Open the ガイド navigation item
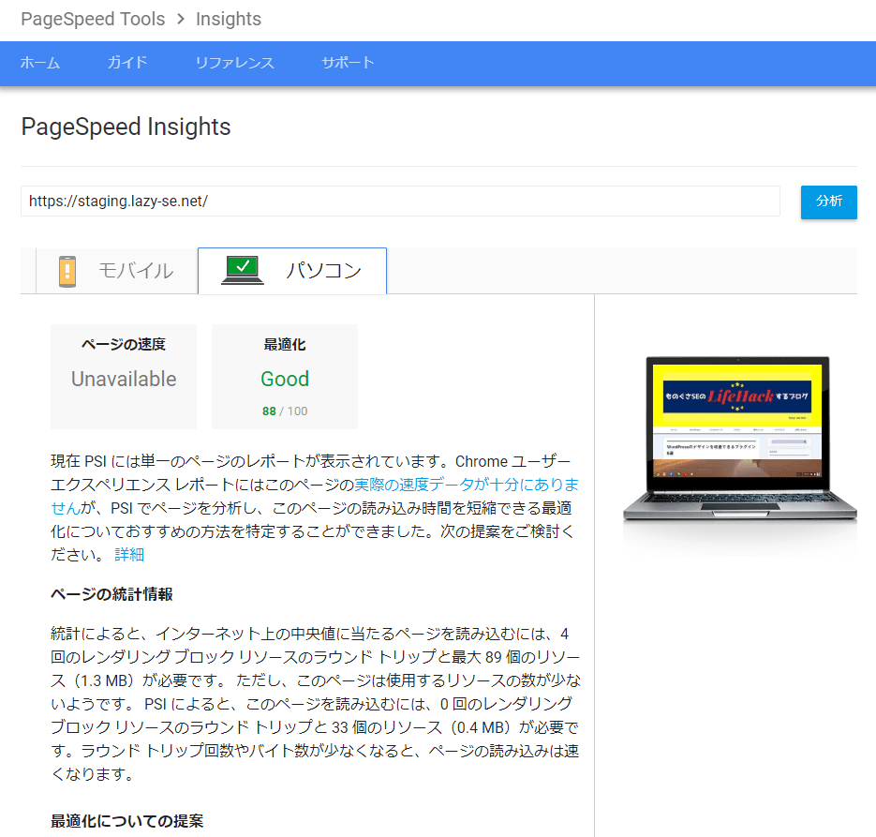Image resolution: width=876 pixels, height=837 pixels. pos(127,63)
